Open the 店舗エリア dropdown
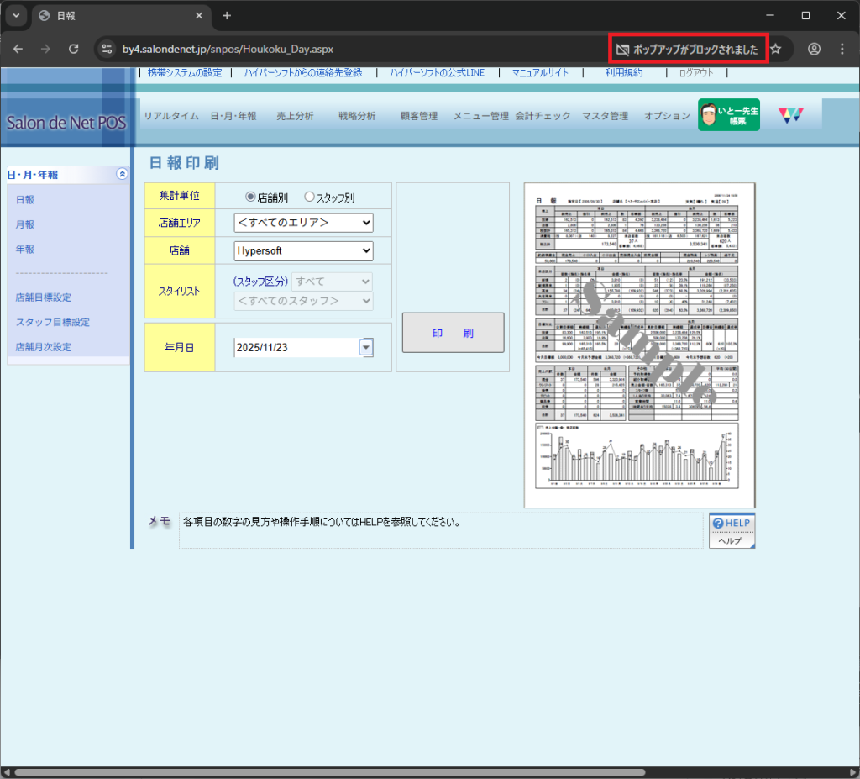Screen dimensions: 860x779 pos(303,223)
